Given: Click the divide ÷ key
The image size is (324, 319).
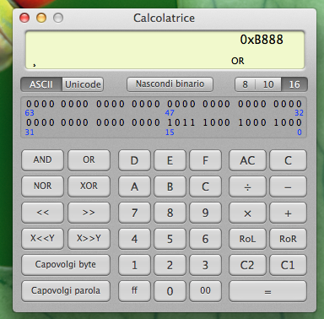Looking at the screenshot, I should pyautogui.click(x=247, y=187).
